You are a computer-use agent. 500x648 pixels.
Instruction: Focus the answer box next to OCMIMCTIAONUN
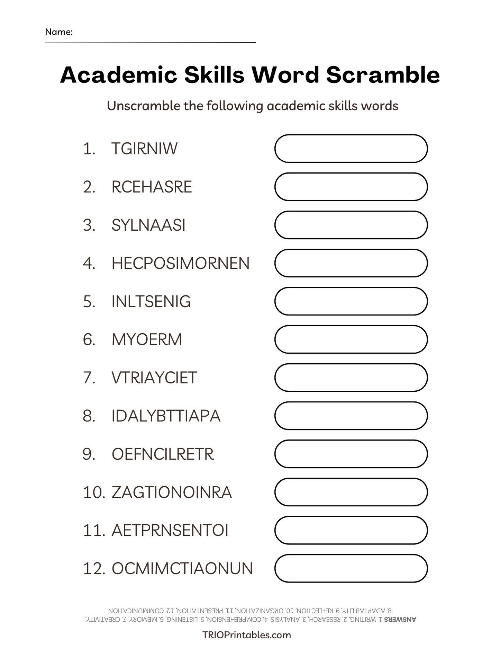[351, 568]
